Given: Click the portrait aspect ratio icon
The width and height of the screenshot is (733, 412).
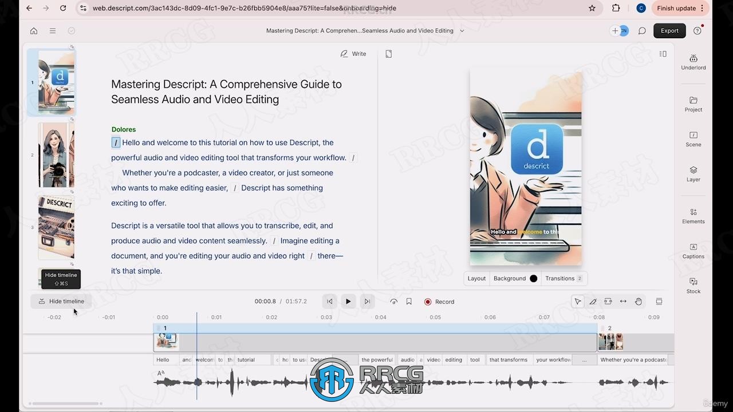Looking at the screenshot, I should (x=389, y=54).
